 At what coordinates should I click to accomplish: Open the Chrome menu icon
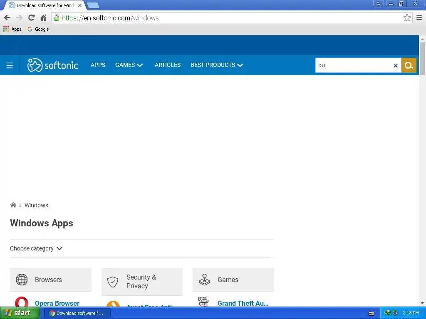coord(419,18)
